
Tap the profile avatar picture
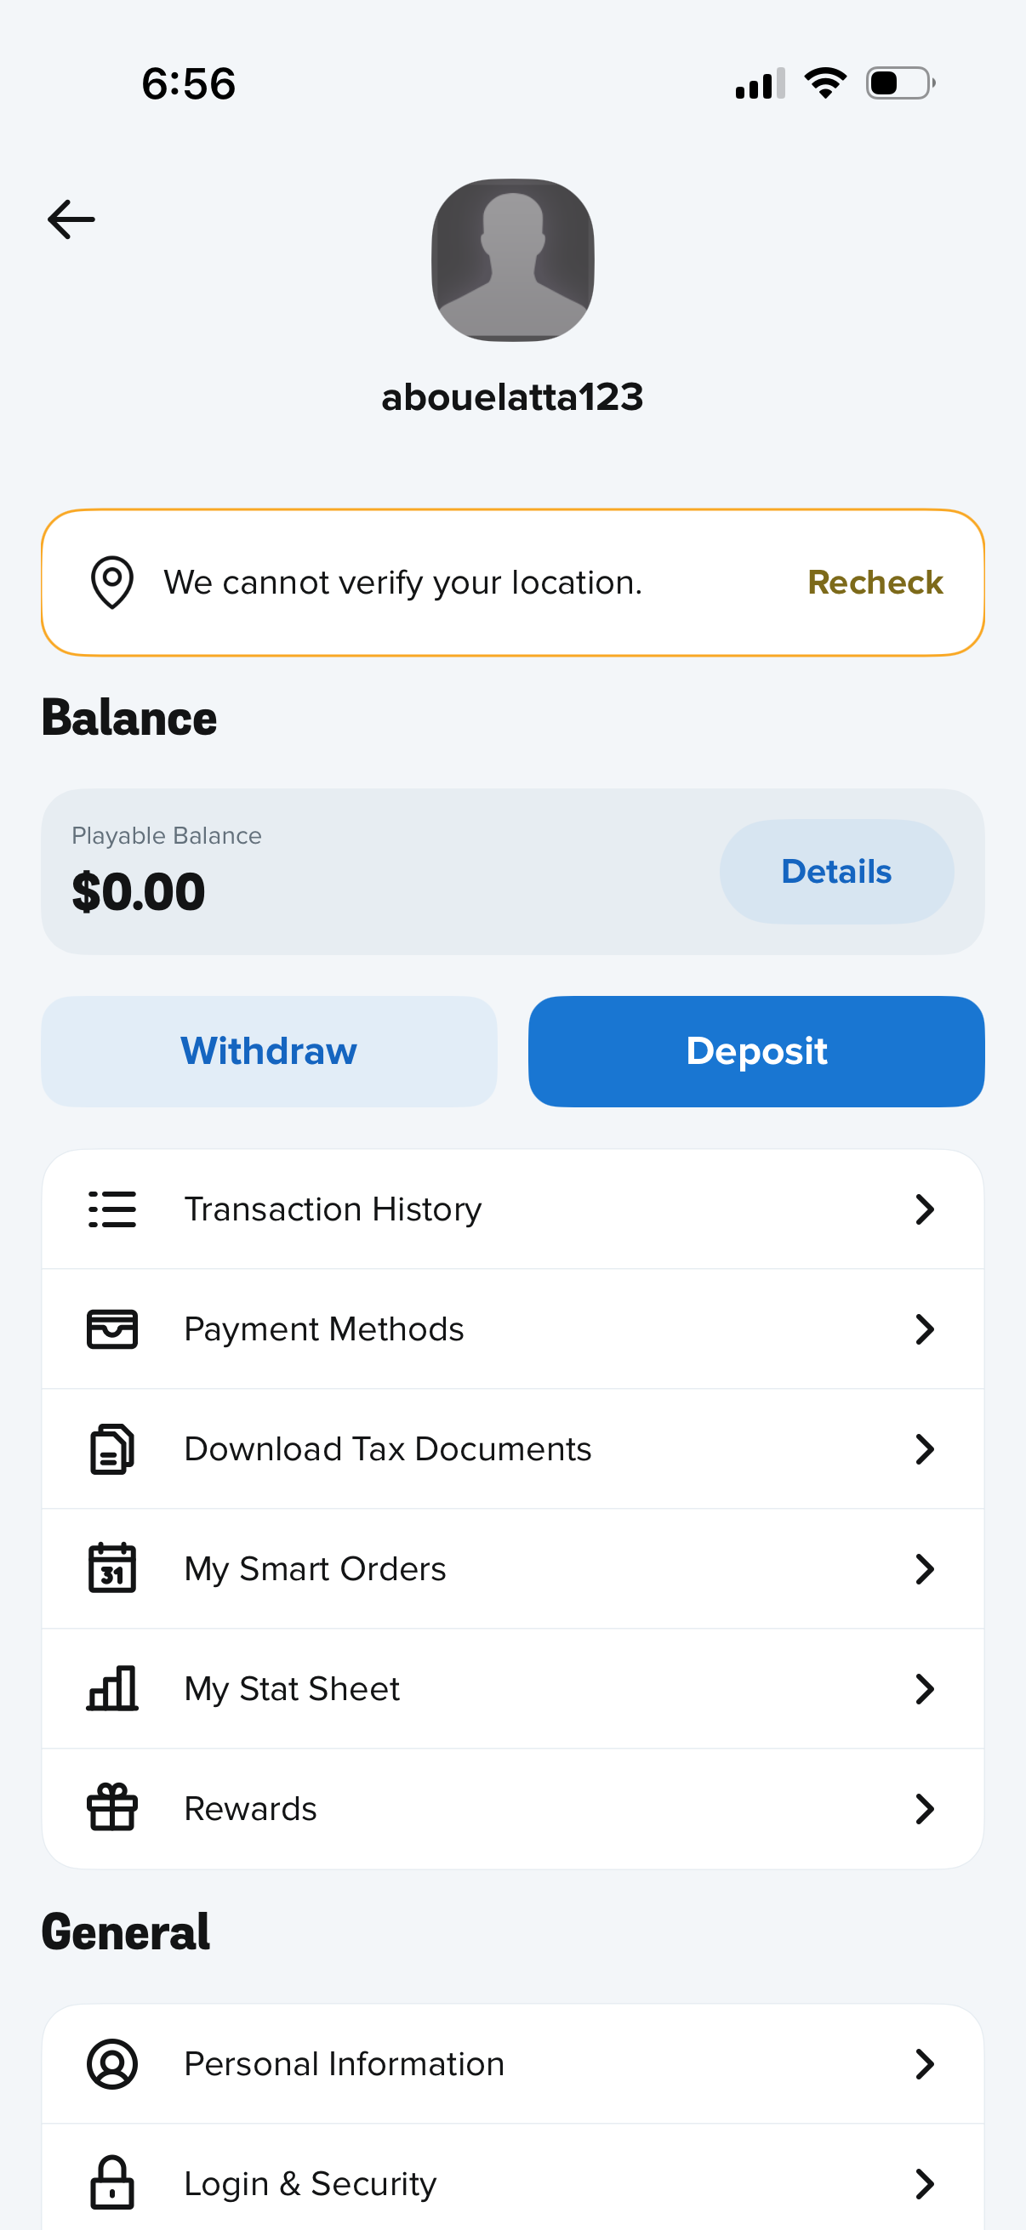tap(512, 259)
